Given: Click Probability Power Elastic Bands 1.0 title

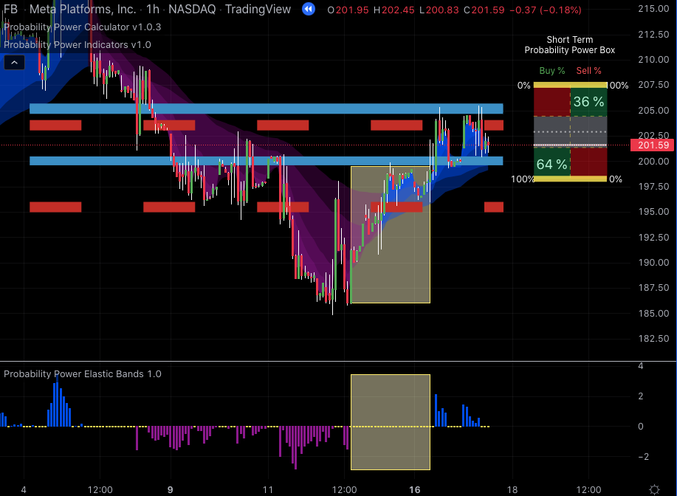Looking at the screenshot, I should coord(82,373).
